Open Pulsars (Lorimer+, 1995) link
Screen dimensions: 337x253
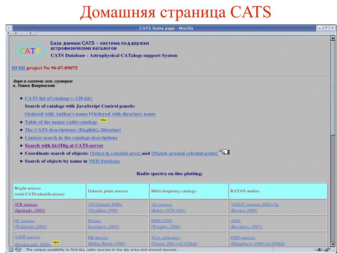103,224
